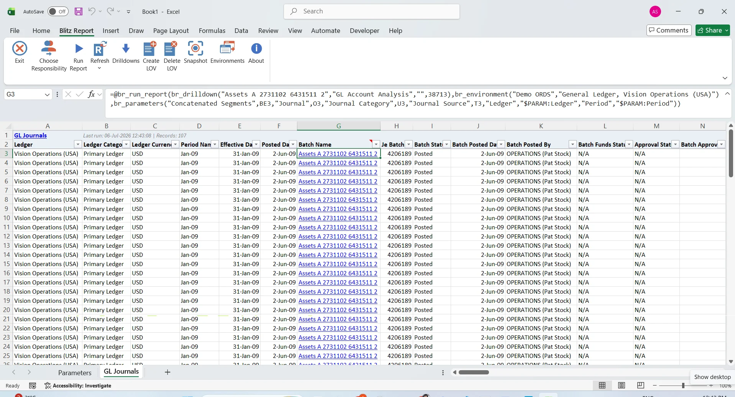
Task: Open the Approval Status filter dropdown
Action: point(675,144)
